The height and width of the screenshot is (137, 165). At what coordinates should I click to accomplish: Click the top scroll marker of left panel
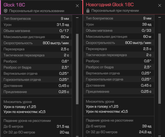coord(77,18)
